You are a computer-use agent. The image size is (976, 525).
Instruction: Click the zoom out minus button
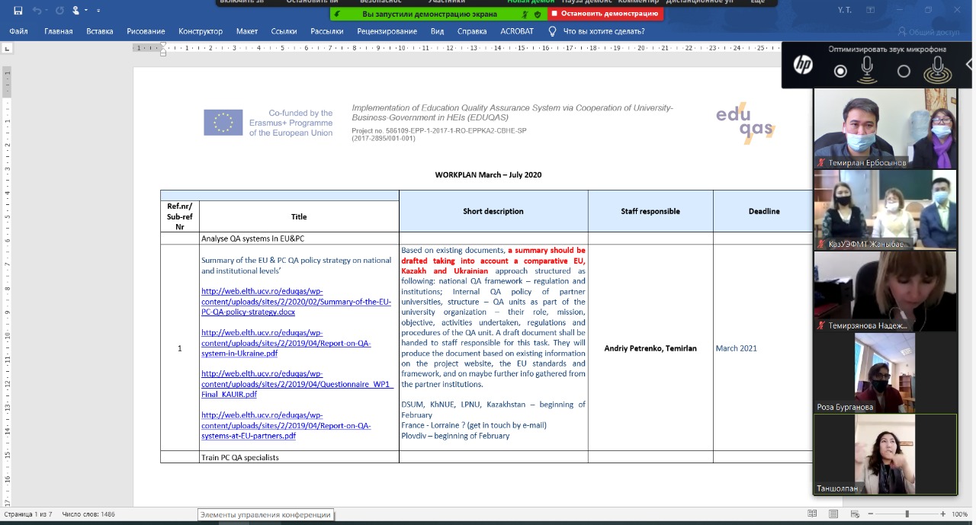[872, 514]
